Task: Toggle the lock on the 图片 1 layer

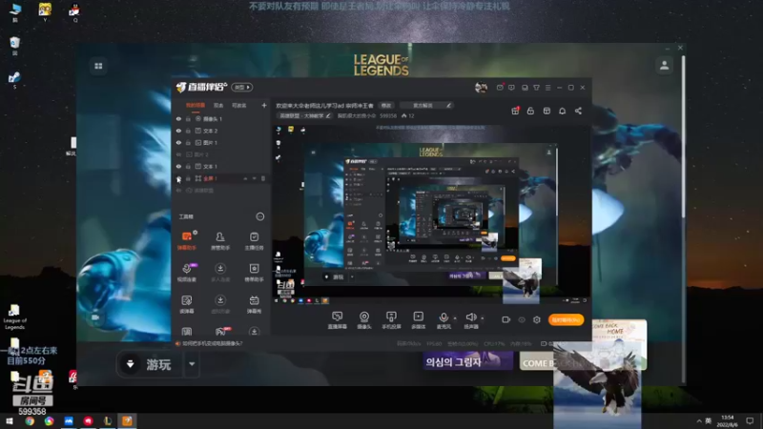Action: [188, 142]
